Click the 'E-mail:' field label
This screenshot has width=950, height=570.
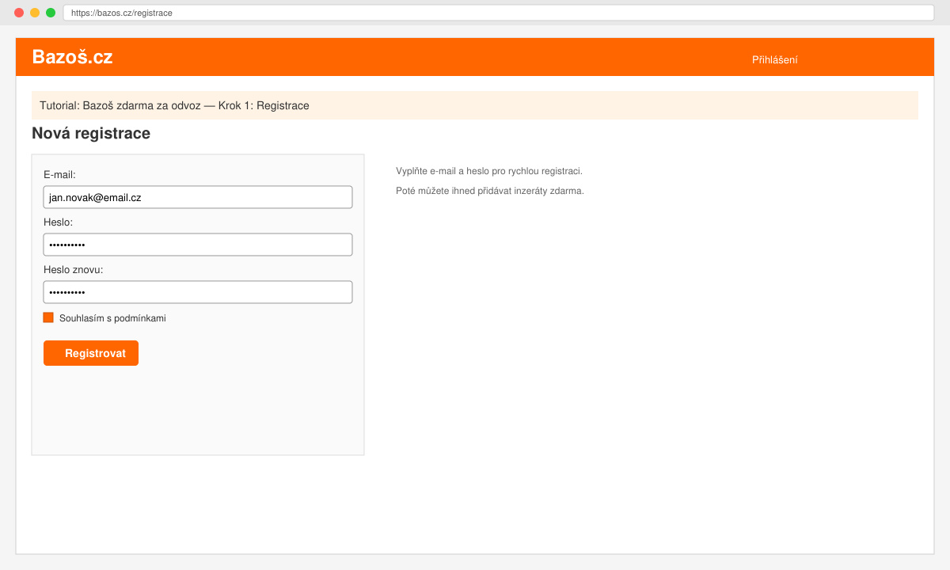point(59,175)
